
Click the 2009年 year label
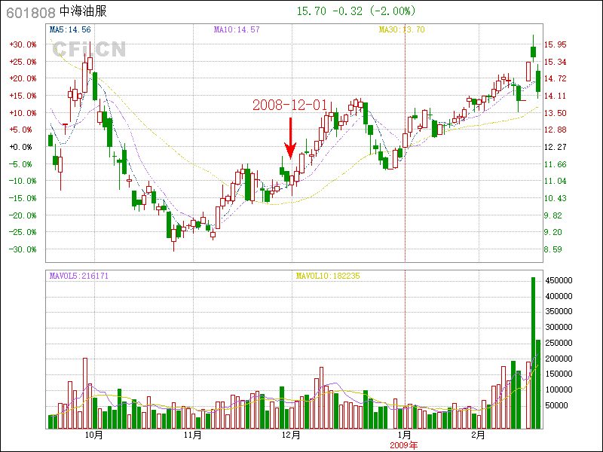click(404, 444)
